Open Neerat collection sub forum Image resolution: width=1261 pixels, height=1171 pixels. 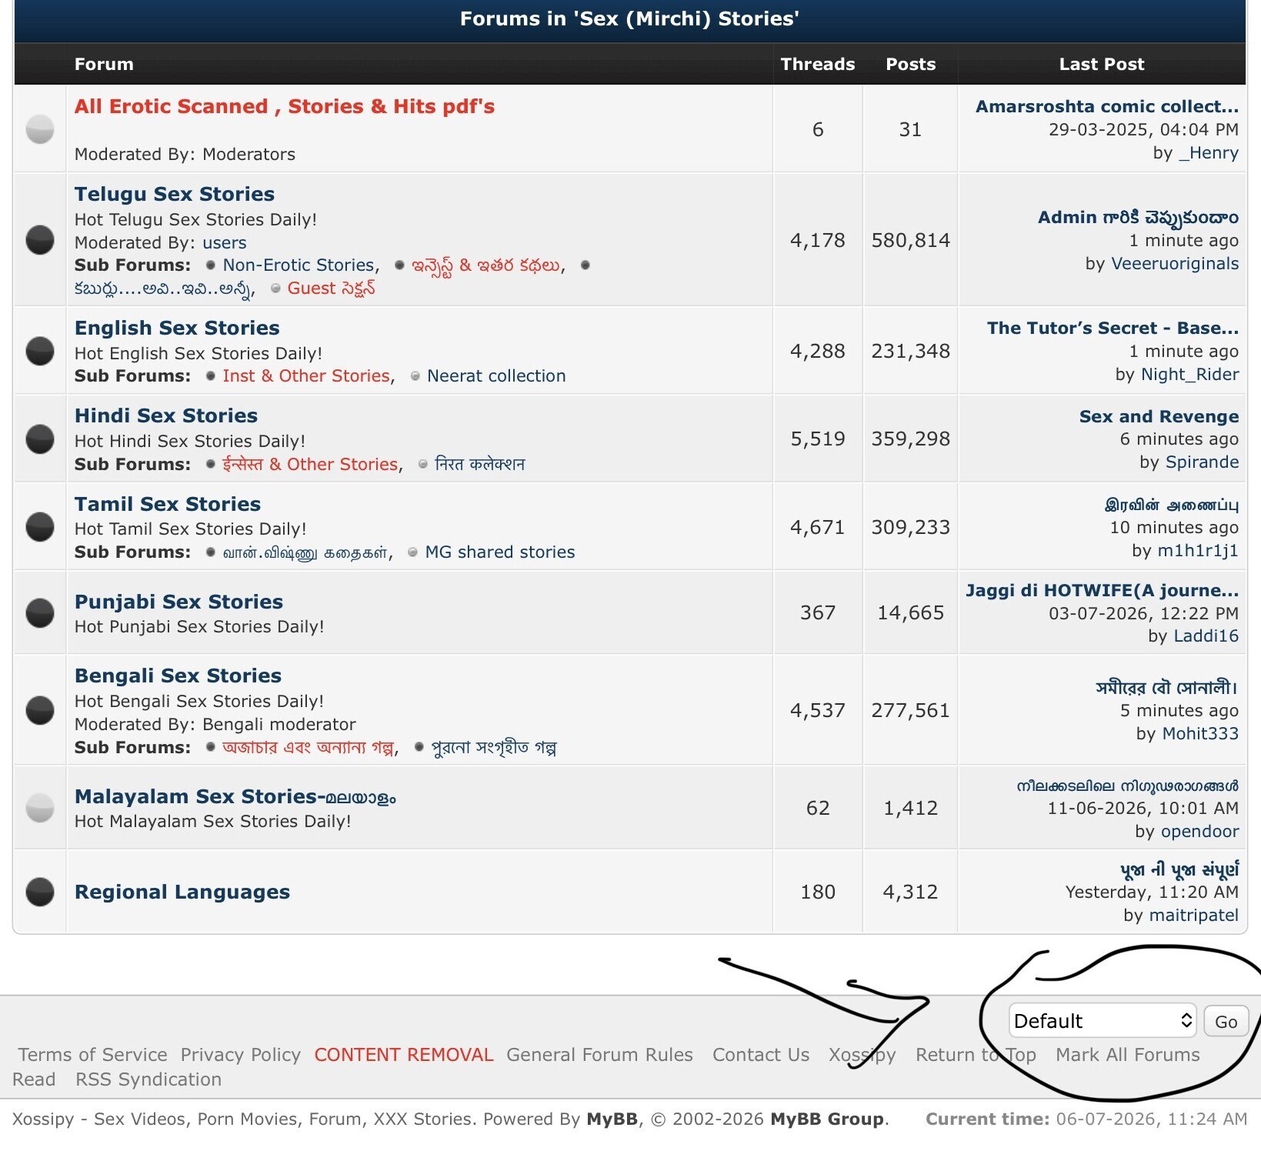pos(496,376)
